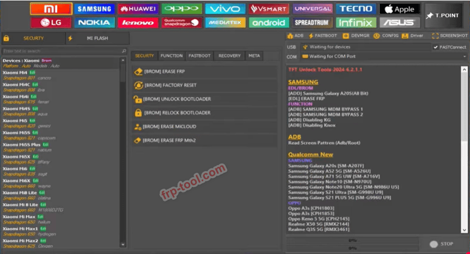Run [BROM] RELOCK BOOTLOADER
Screen dimensions: 470x254
click(x=204, y=113)
